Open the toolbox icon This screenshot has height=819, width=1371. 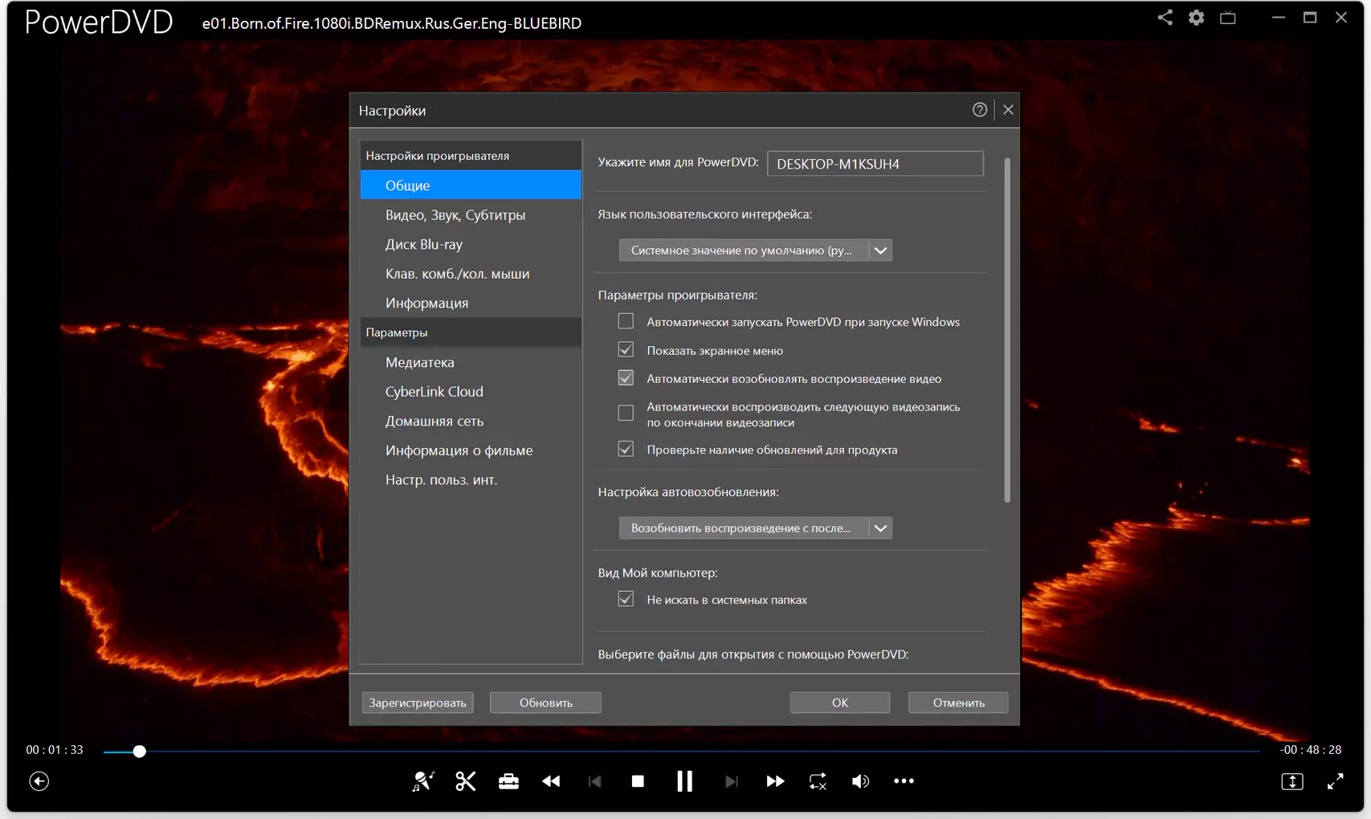point(508,781)
